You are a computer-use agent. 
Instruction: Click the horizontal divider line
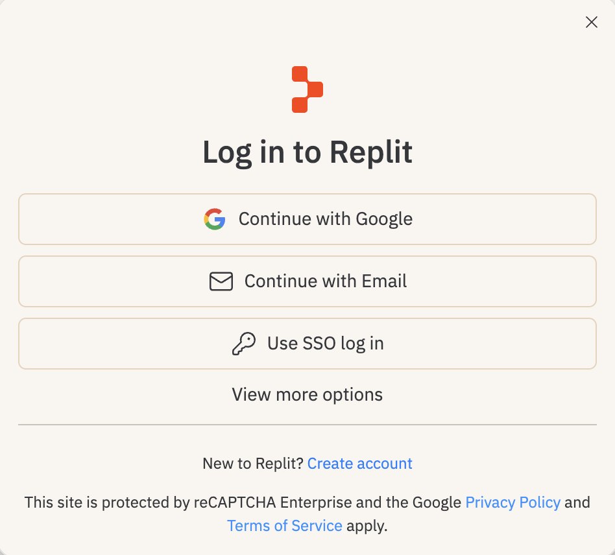[x=307, y=425]
